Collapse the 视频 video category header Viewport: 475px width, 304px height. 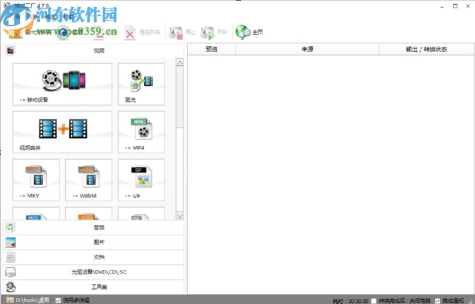[x=93, y=50]
